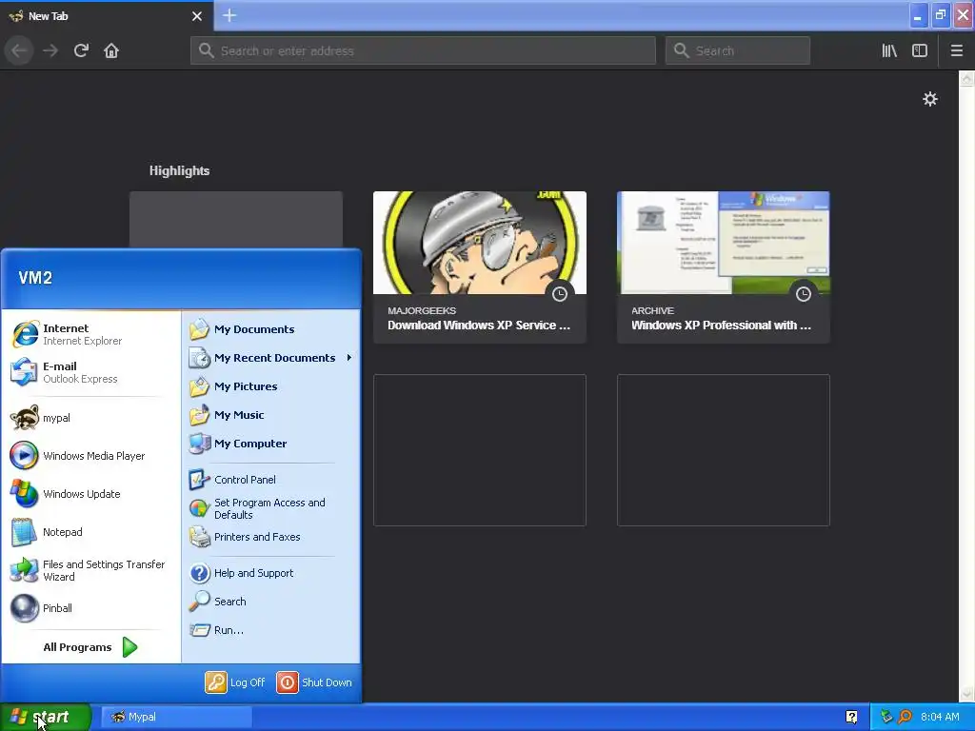The image size is (975, 731).
Task: Open Set Program Access and Defaults
Action: point(270,508)
